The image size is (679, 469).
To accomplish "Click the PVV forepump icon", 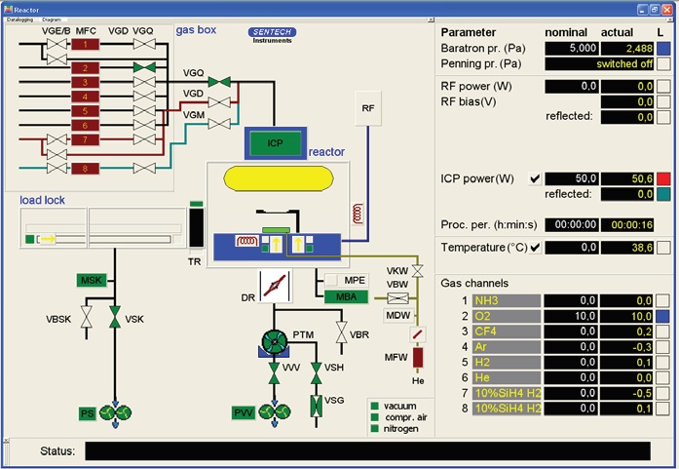I will [x=275, y=412].
